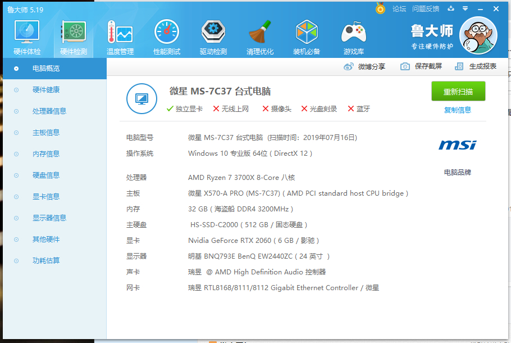
Task: Click the Nvidia GeForce RTX 2060 text
Action: click(x=254, y=241)
